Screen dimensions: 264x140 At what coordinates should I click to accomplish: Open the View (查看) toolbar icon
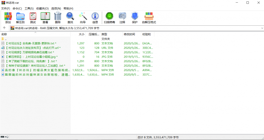(45, 18)
